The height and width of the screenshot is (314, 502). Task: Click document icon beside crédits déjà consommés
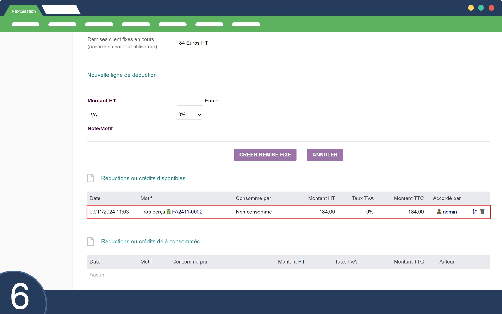pos(90,241)
